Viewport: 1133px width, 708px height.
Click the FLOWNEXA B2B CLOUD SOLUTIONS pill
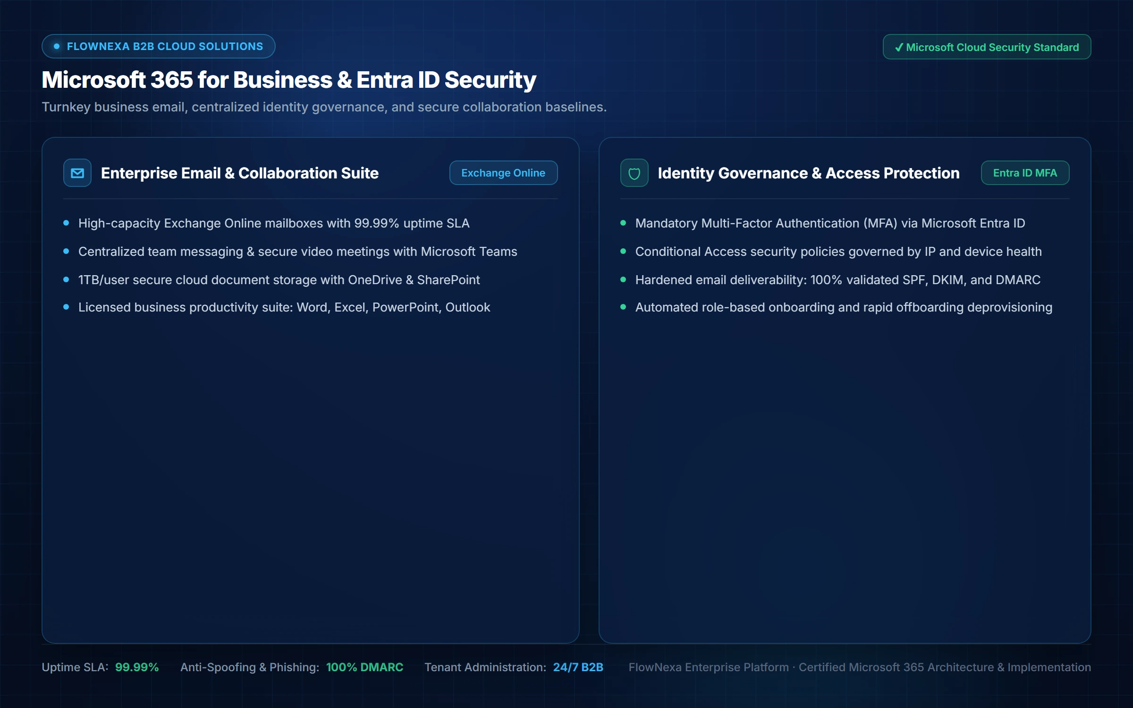pos(158,46)
